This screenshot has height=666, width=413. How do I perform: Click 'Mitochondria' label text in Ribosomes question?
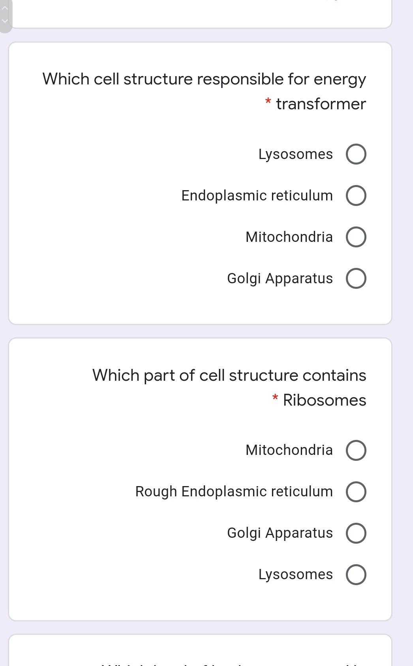[289, 450]
